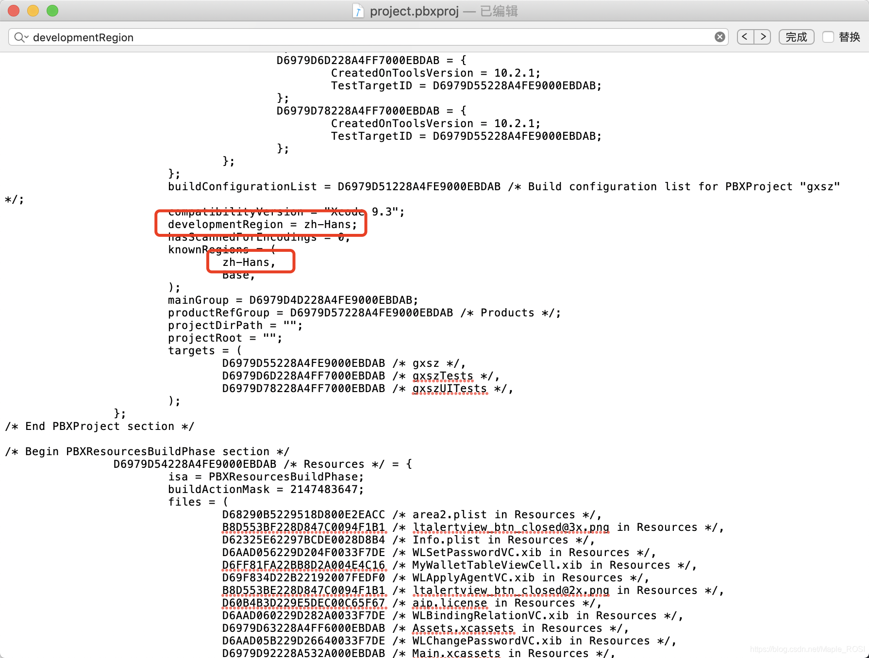Click the /* gxsz */ target entry

click(x=344, y=363)
